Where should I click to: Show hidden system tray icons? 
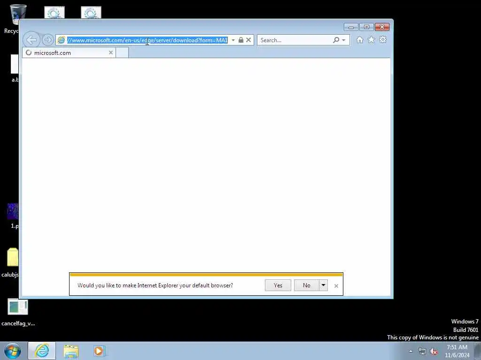(411, 352)
